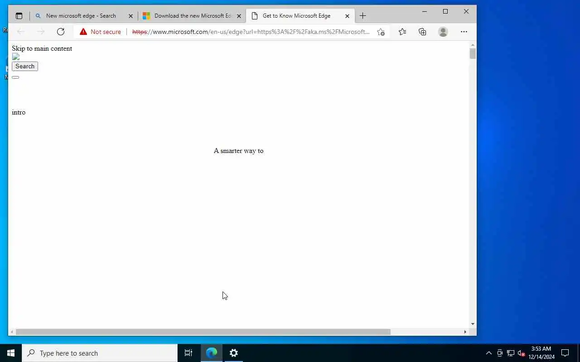The width and height of the screenshot is (580, 362).
Task: Click the vertical scrollbar down arrow
Action: (x=473, y=324)
